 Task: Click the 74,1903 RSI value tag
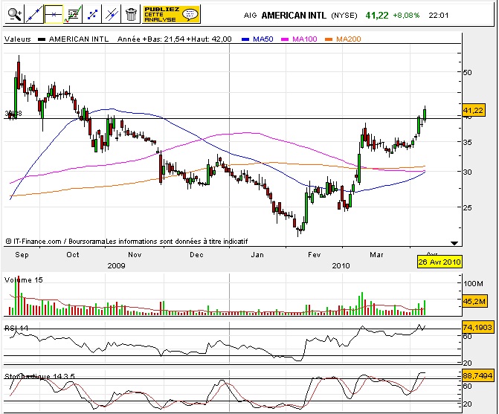(x=477, y=327)
